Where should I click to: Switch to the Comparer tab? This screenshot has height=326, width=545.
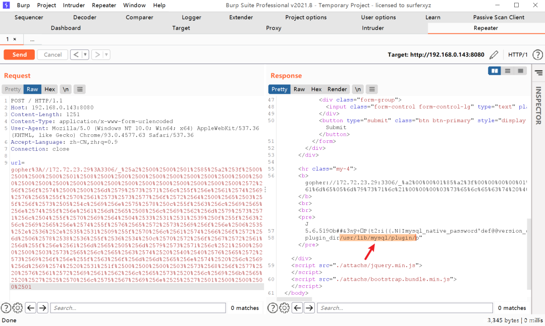coord(139,17)
